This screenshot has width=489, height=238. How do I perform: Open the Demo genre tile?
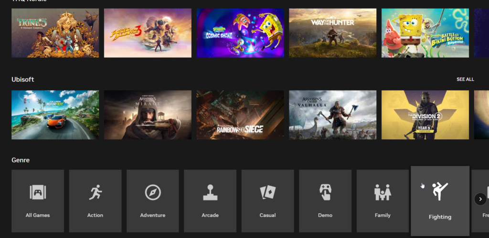tap(325, 201)
